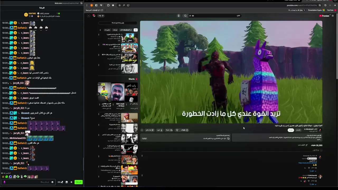This screenshot has width=338, height=190.
Task: Open the Almalood channel avatar
Action: [x=320, y=130]
